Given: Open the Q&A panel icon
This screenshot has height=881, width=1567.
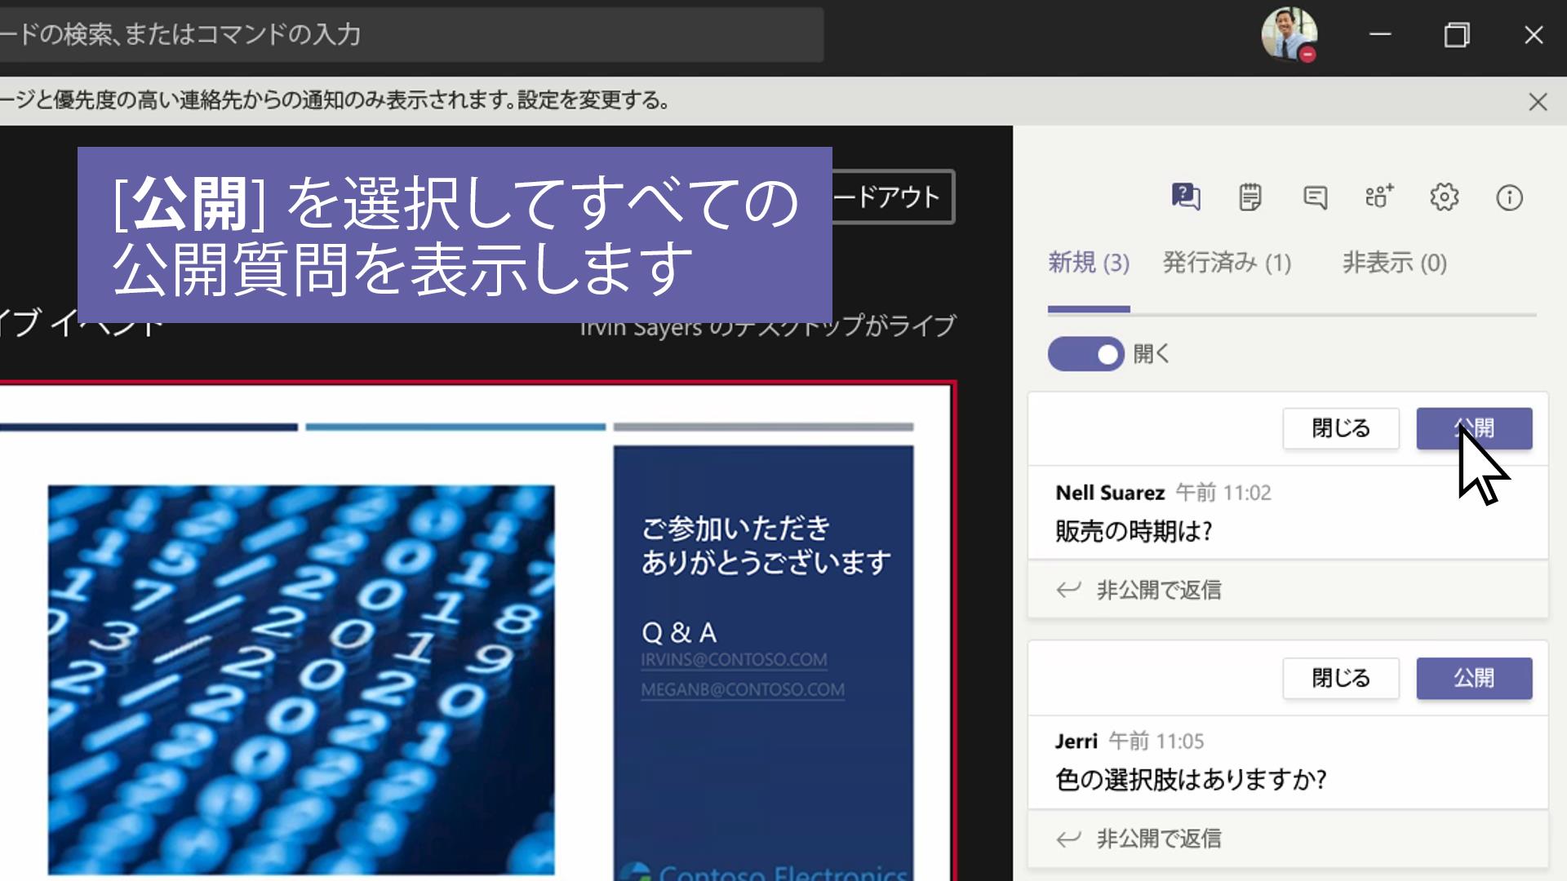Looking at the screenshot, I should pyautogui.click(x=1185, y=197).
